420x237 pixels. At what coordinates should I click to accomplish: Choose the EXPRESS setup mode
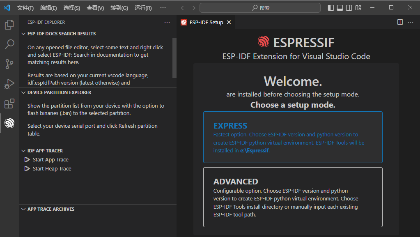293,137
